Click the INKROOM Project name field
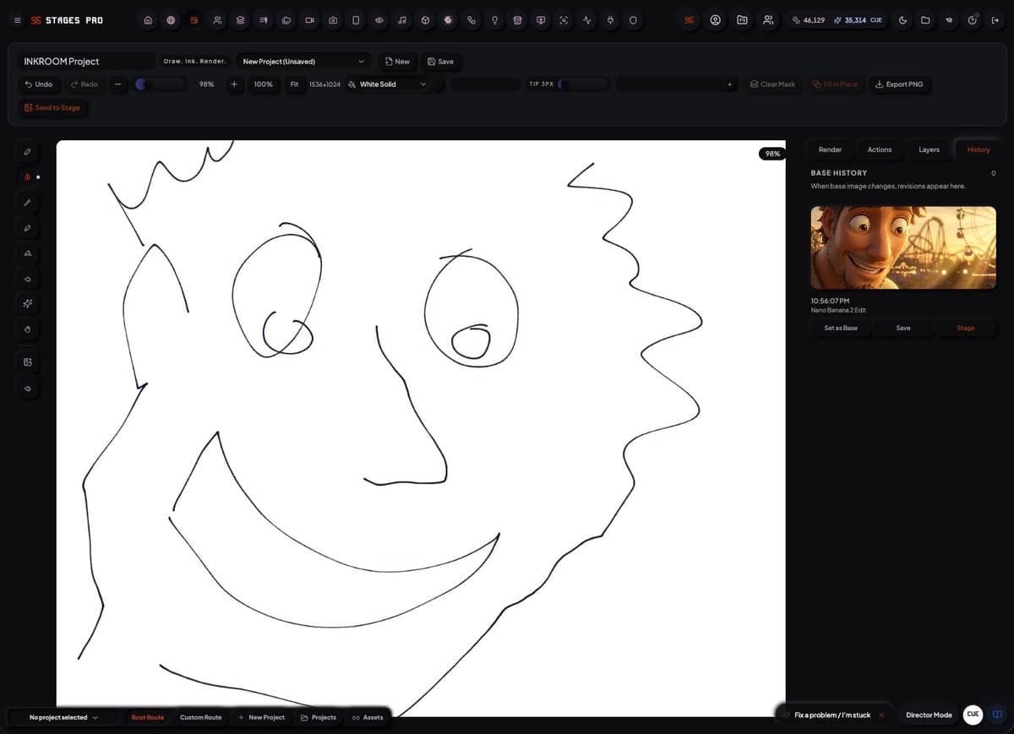Screen dimensions: 1014x734 pyautogui.click(x=87, y=62)
